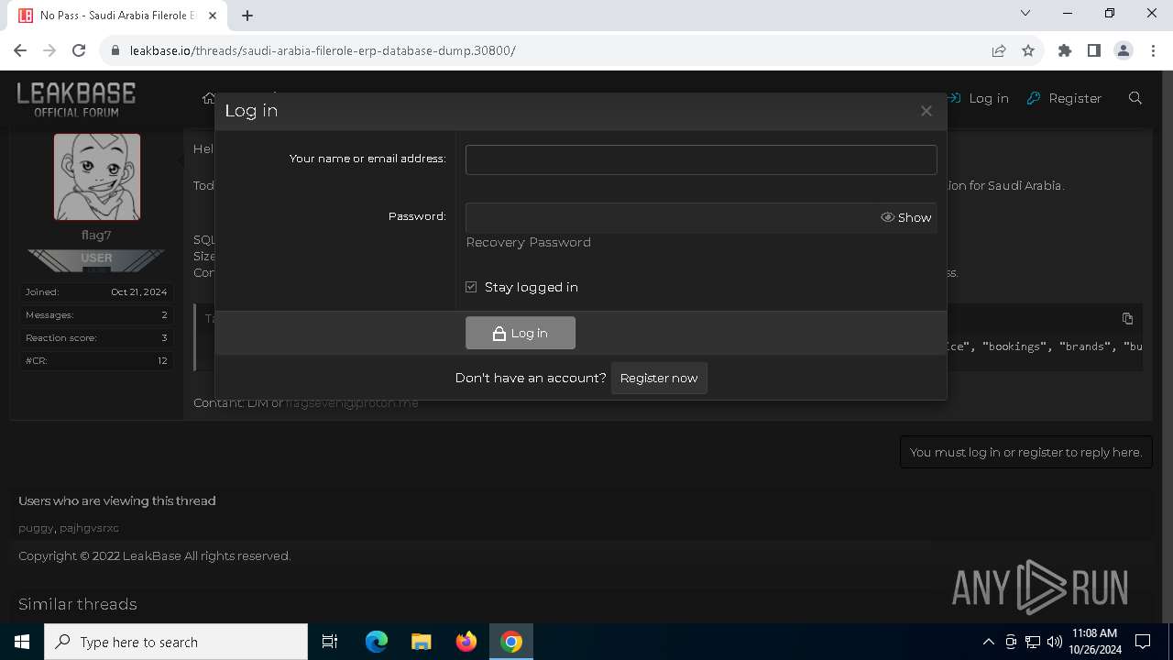Reload the page with refresh icon

[79, 50]
